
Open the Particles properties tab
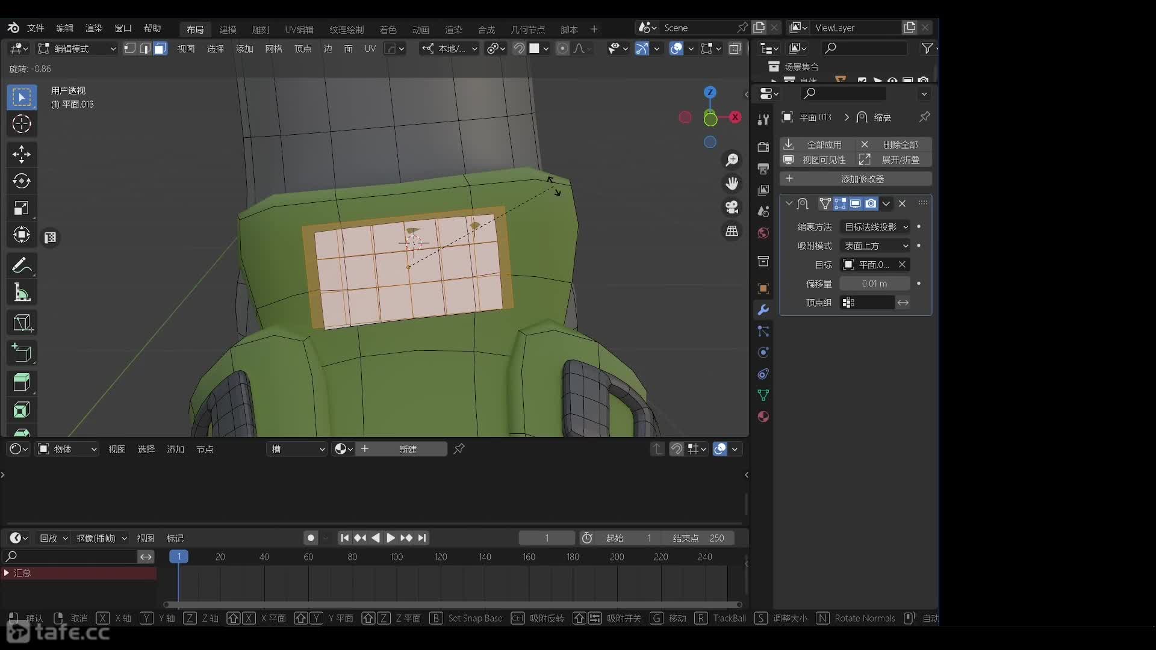pos(763,332)
